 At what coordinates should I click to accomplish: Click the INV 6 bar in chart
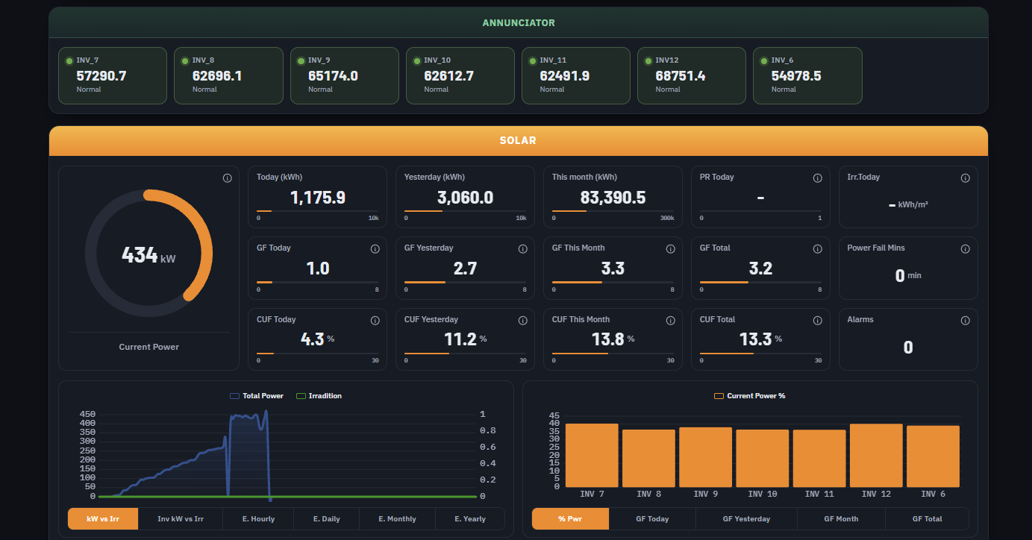(933, 456)
